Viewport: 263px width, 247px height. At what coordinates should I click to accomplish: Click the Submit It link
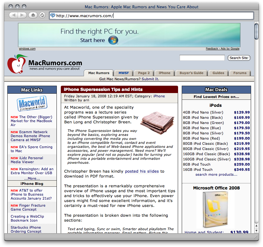pyautogui.click(x=150, y=79)
